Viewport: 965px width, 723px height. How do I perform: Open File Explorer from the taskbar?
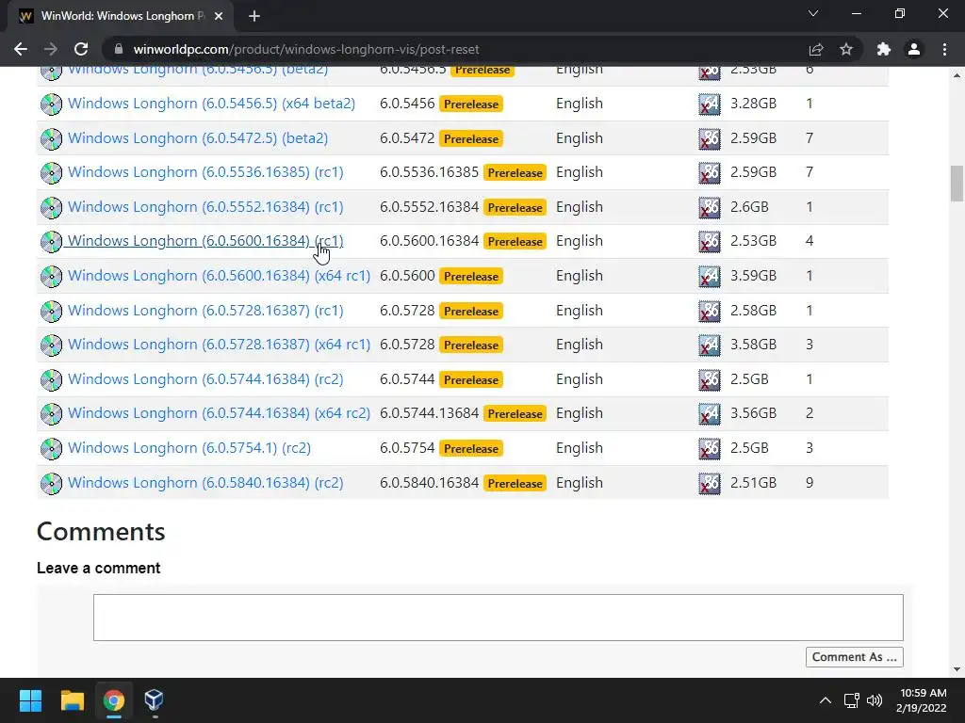72,700
